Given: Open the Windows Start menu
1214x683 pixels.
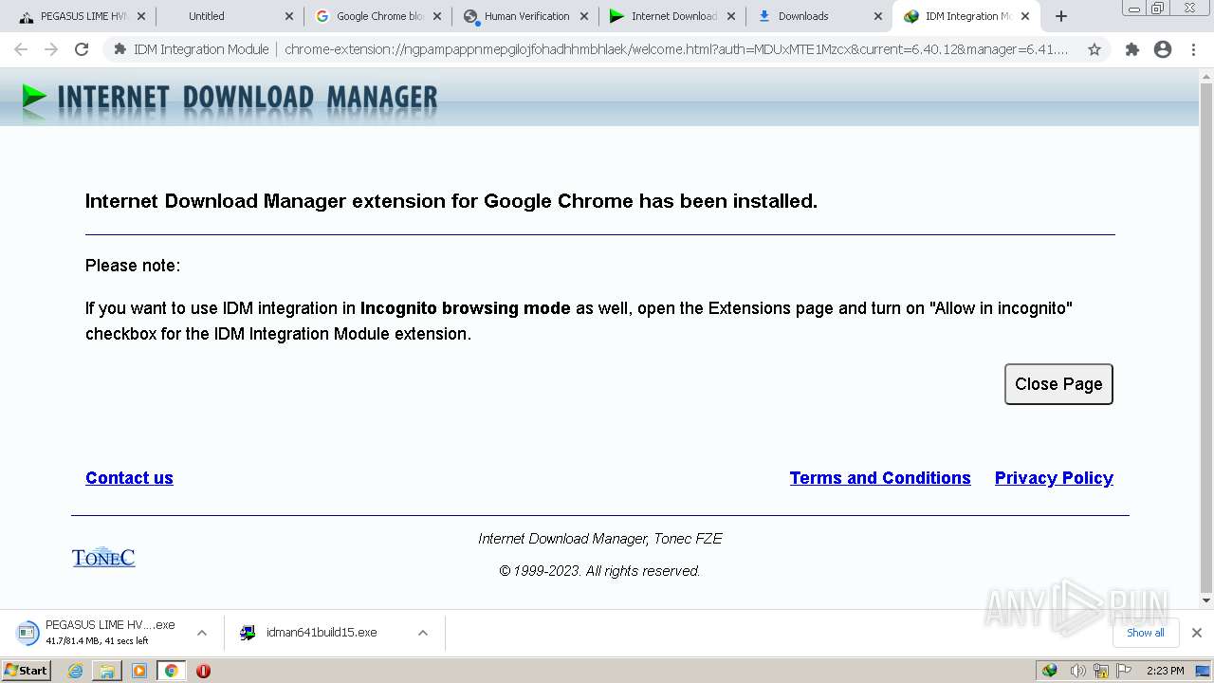Looking at the screenshot, I should pyautogui.click(x=27, y=671).
